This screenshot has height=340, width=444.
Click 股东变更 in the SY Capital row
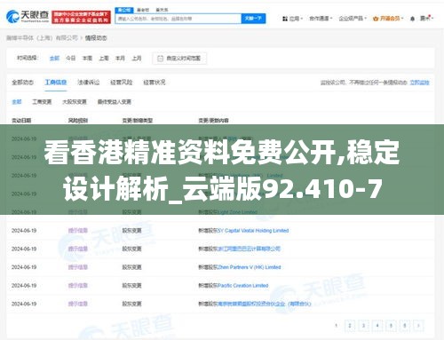tap(131, 231)
